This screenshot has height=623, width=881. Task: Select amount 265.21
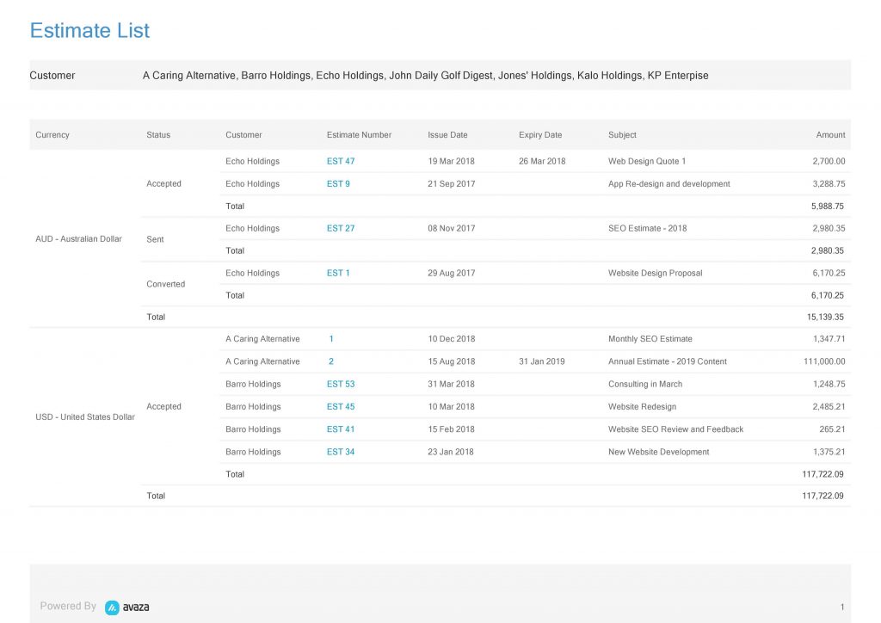point(832,429)
